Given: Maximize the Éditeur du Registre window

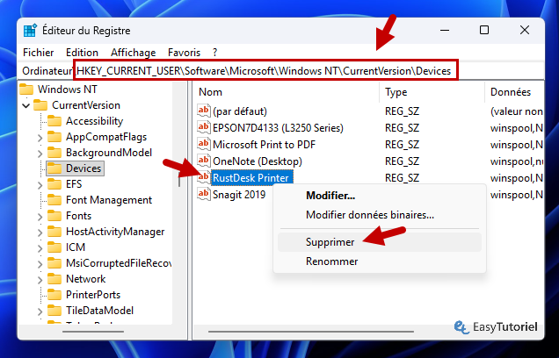Looking at the screenshot, I should (x=484, y=30).
